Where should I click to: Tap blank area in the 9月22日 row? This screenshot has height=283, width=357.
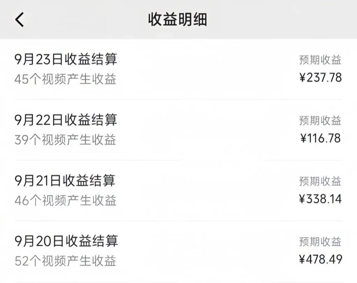tap(205, 130)
